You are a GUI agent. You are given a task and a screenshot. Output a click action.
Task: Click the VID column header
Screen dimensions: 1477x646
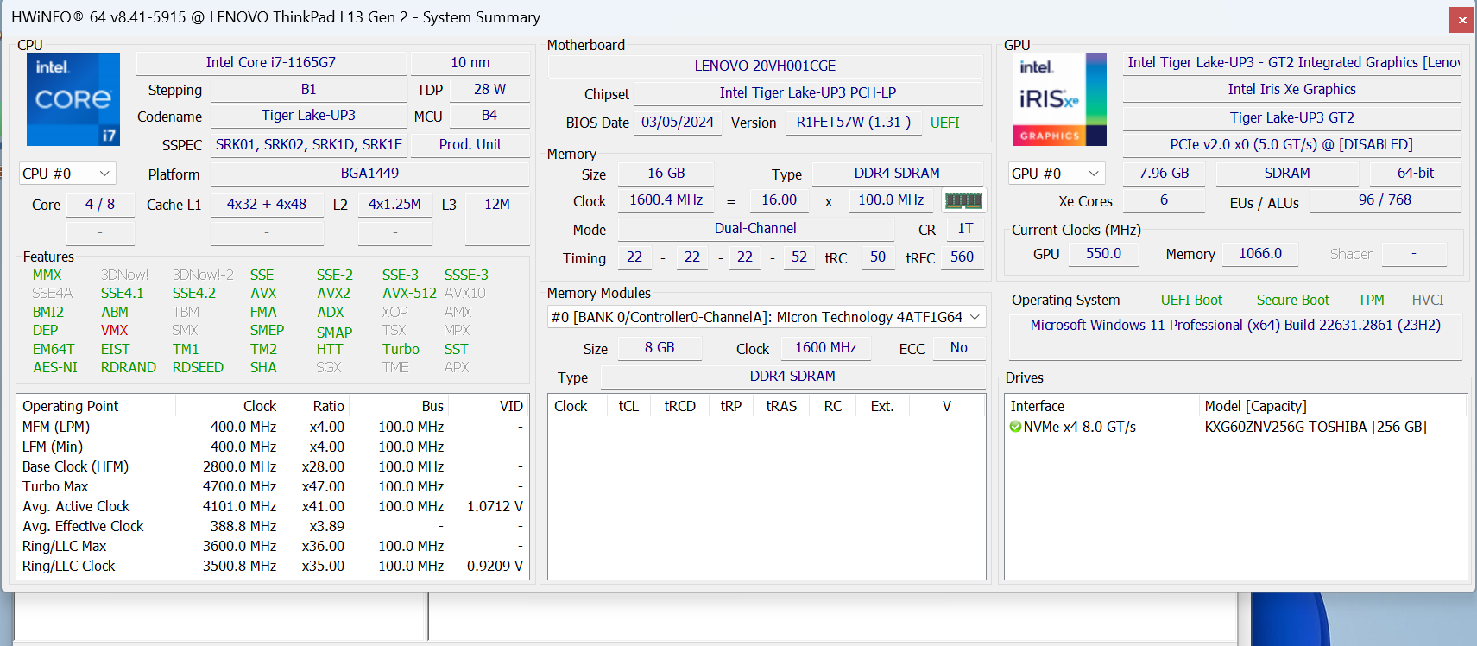click(489, 406)
